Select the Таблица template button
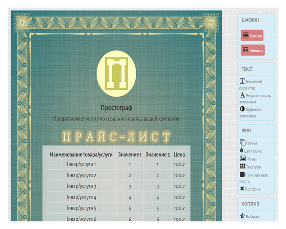This screenshot has height=229, width=286. click(x=253, y=50)
